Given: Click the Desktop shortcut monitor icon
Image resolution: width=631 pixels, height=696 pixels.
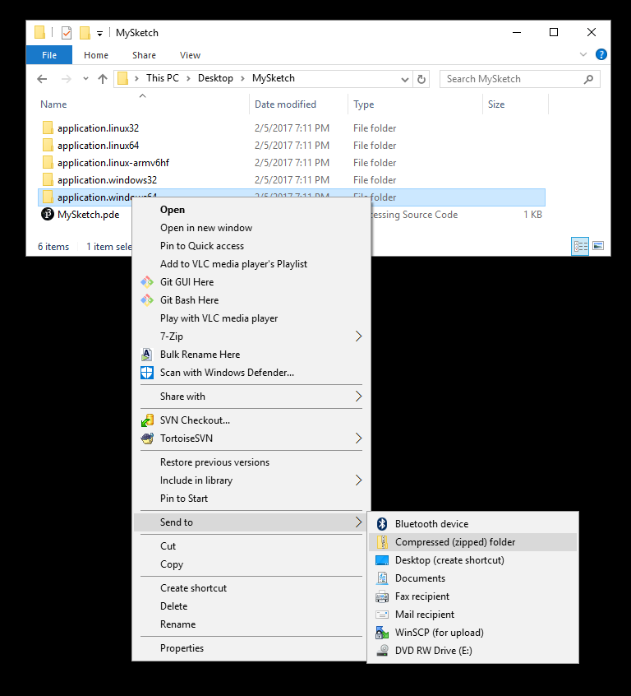Looking at the screenshot, I should coord(382,560).
